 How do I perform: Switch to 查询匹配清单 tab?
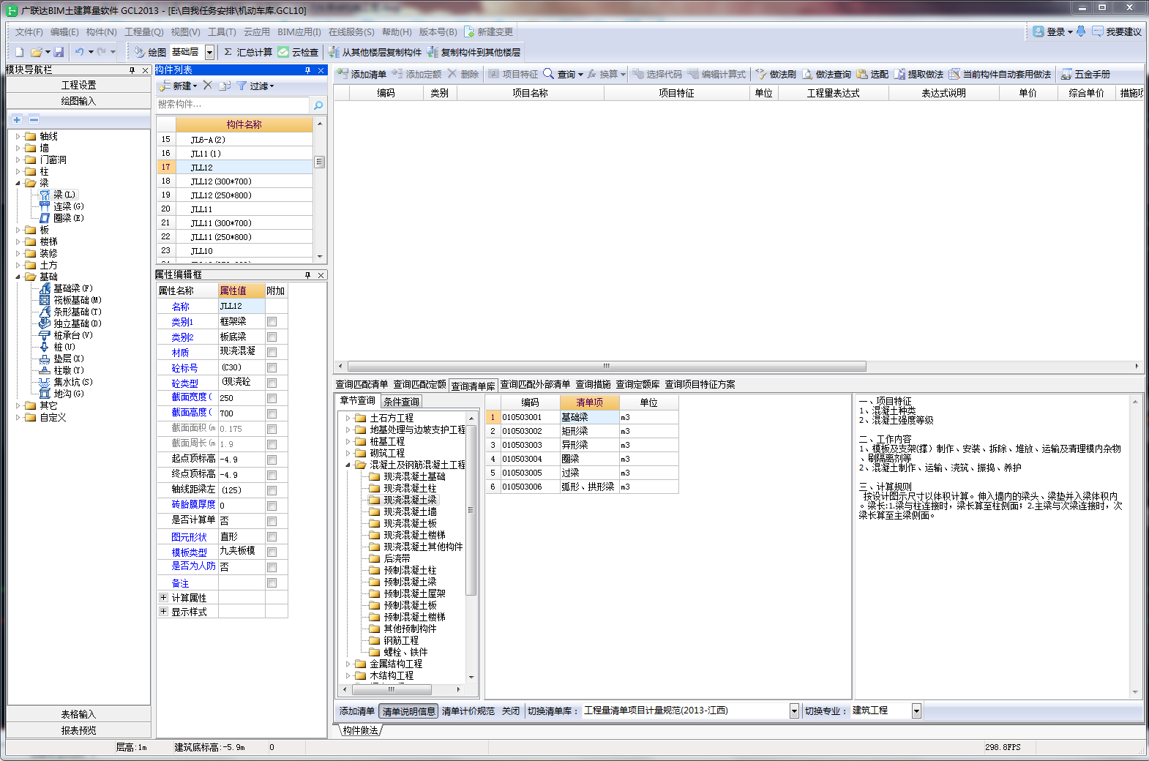(x=362, y=384)
